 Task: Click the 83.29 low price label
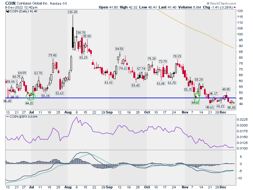click(83, 57)
